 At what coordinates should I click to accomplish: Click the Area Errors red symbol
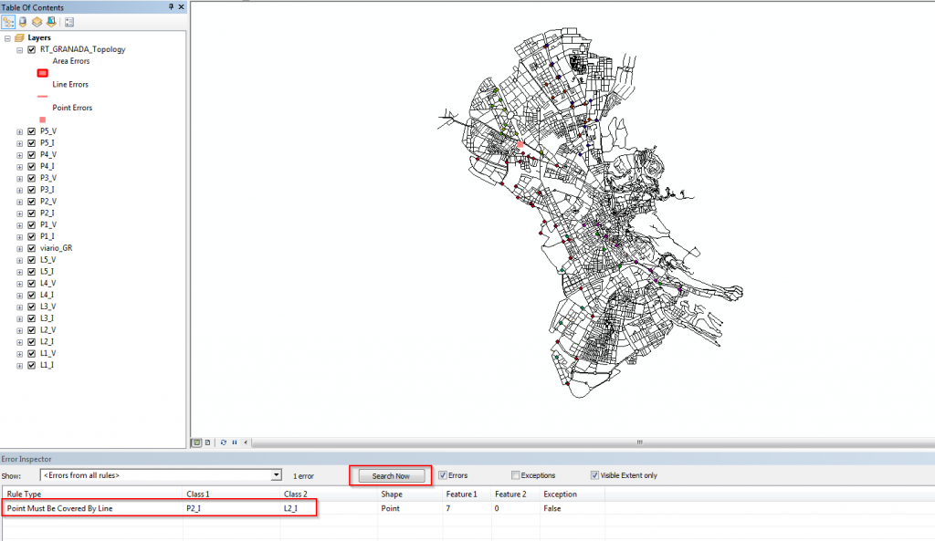(x=42, y=73)
